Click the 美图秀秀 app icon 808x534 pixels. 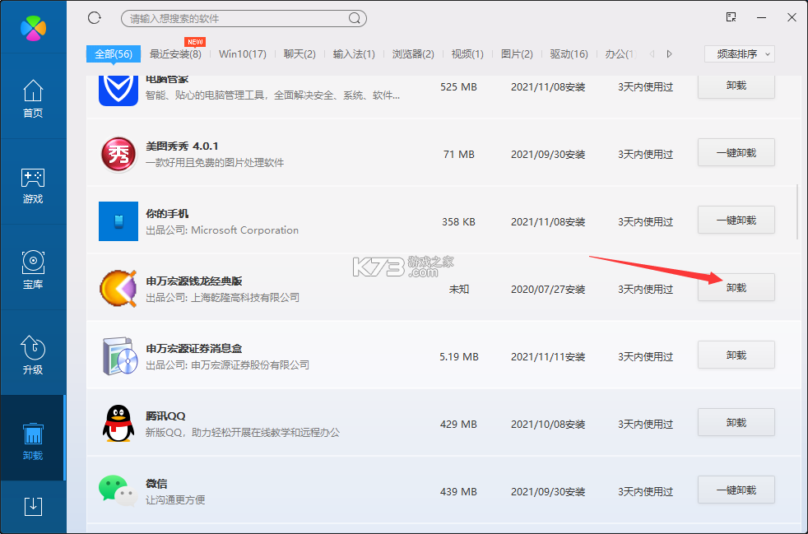(118, 154)
